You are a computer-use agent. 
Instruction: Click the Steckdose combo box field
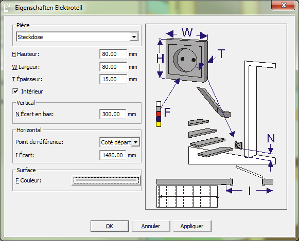[x=77, y=36]
